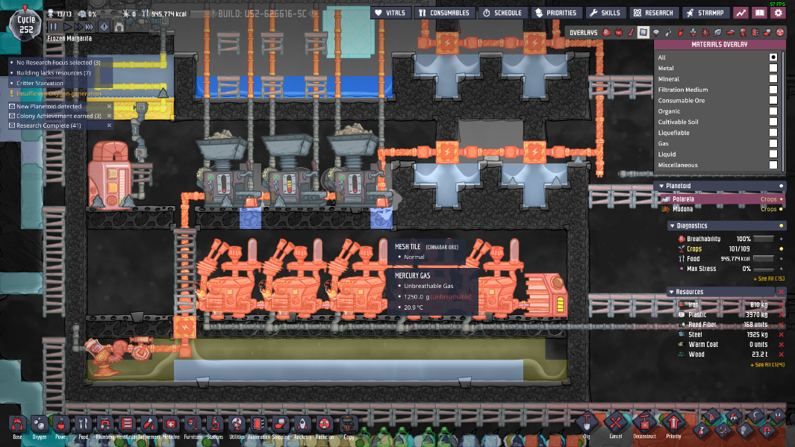
Task: Open the Plumbing build menu
Action: coord(105,424)
